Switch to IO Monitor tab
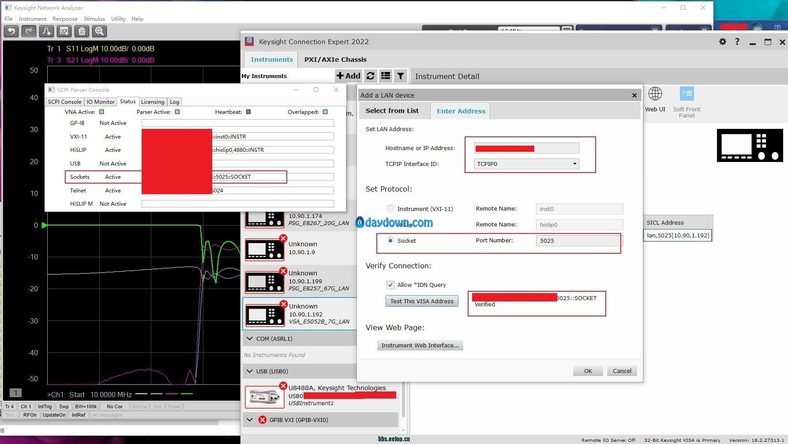788x444 pixels. click(x=101, y=102)
